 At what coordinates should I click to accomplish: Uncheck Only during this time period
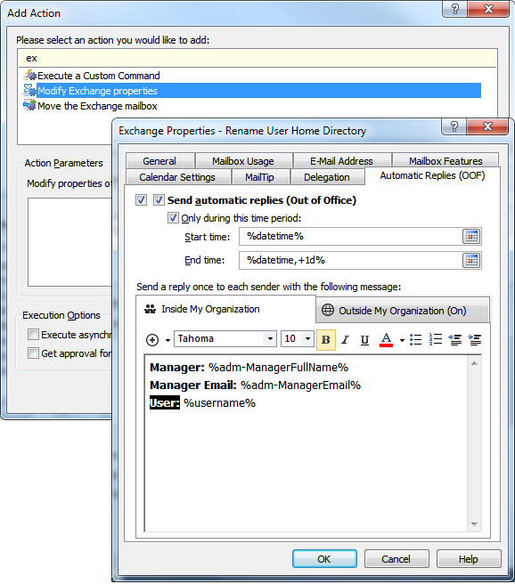(x=173, y=218)
